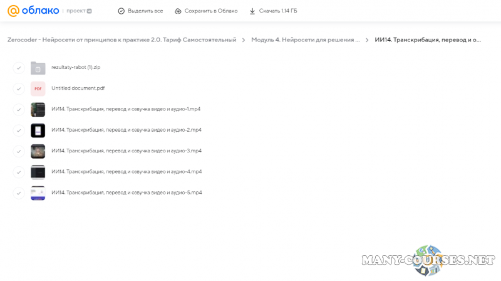Go to Модуль 4 breadcrumb folder
The image size is (501, 281).
point(305,40)
